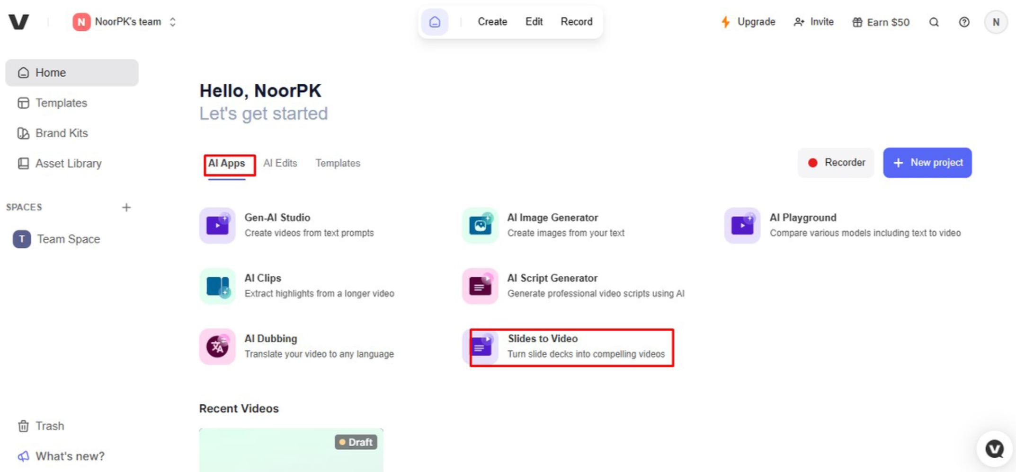Click the Earn $50 gift link
This screenshot has width=1016, height=472.
click(x=881, y=22)
